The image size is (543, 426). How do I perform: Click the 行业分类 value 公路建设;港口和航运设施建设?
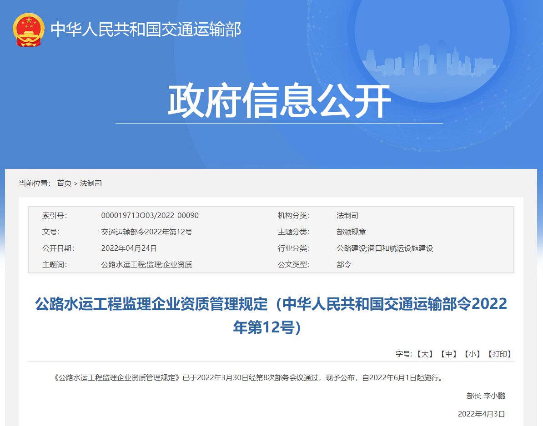(384, 248)
